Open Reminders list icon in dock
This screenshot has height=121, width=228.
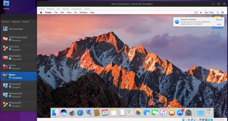[x=122, y=113]
